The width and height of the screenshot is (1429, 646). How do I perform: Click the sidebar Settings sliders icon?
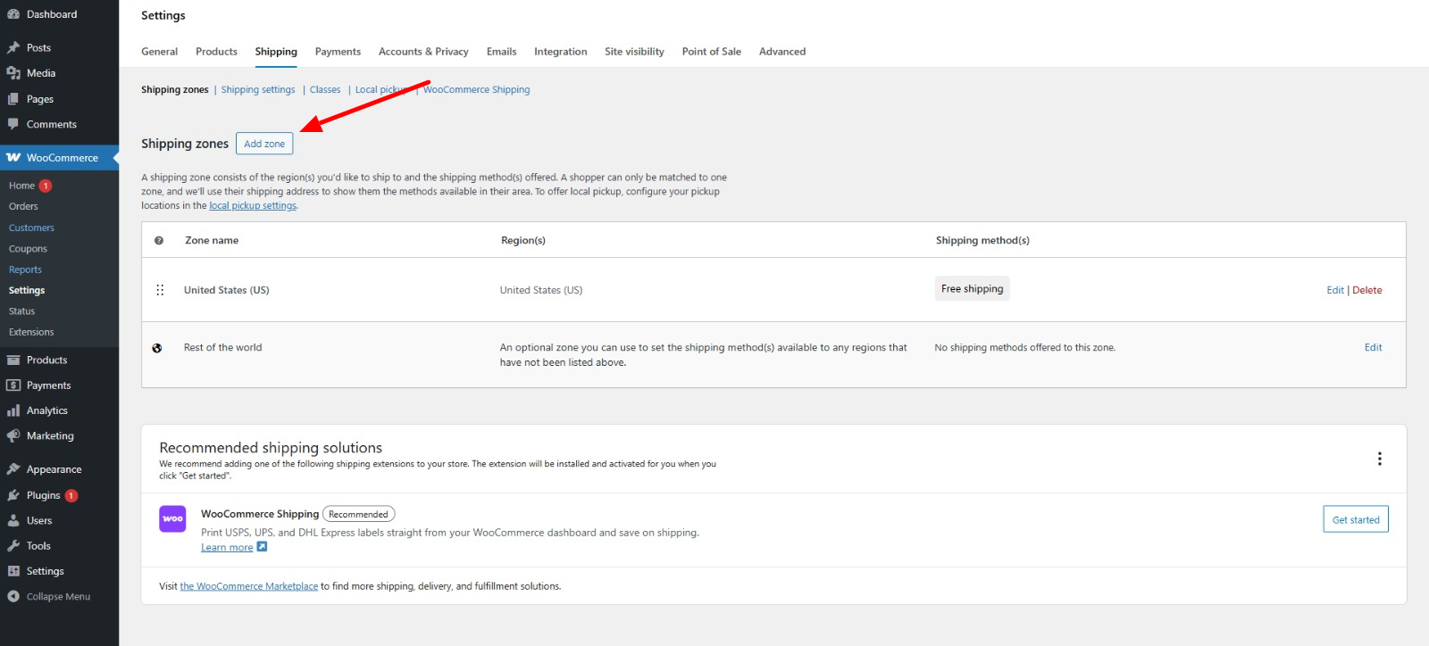[x=13, y=571]
